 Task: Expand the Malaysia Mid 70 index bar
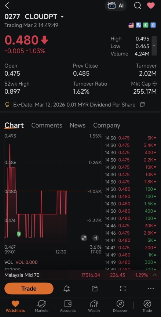tap(154, 275)
